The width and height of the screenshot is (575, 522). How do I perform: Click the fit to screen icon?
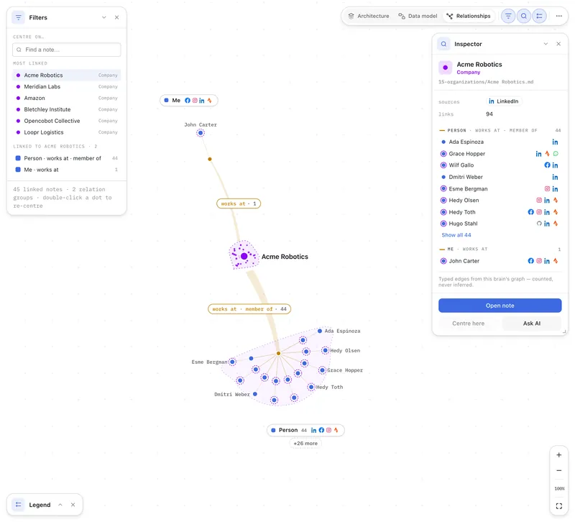pos(559,506)
